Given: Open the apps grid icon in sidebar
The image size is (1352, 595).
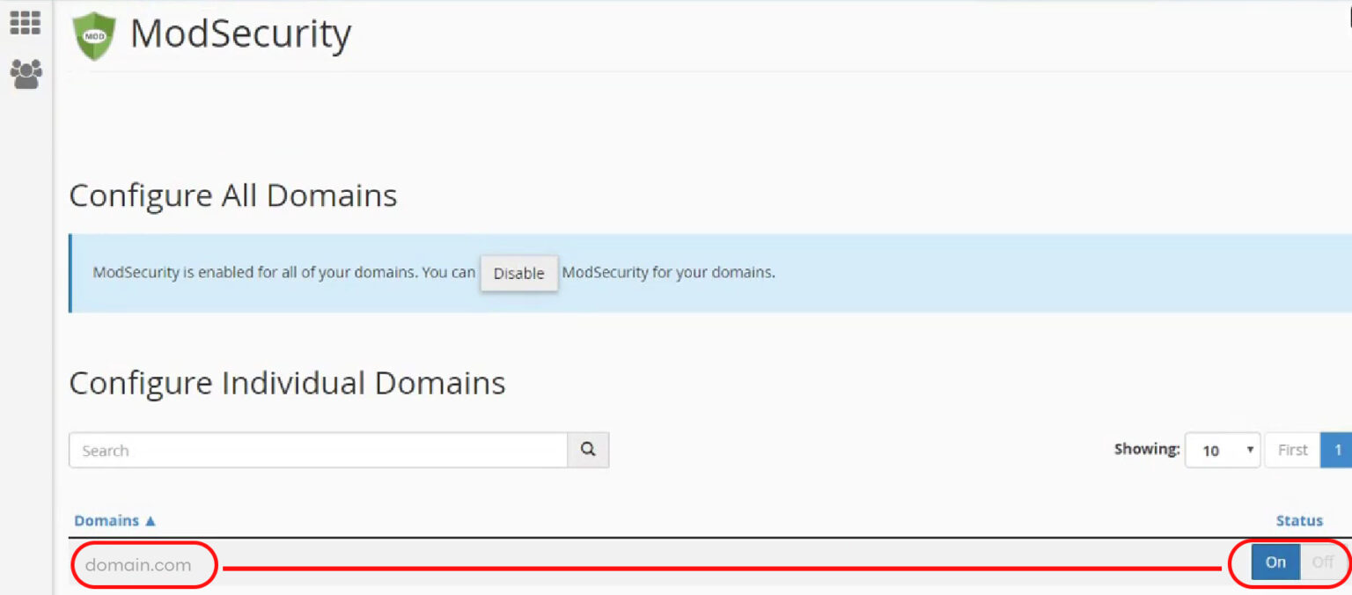Looking at the screenshot, I should [26, 22].
